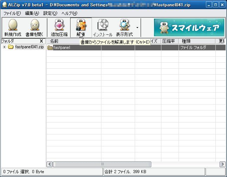Click the 新規作成 egg icon
The image size is (227, 177).
pos(13,25)
